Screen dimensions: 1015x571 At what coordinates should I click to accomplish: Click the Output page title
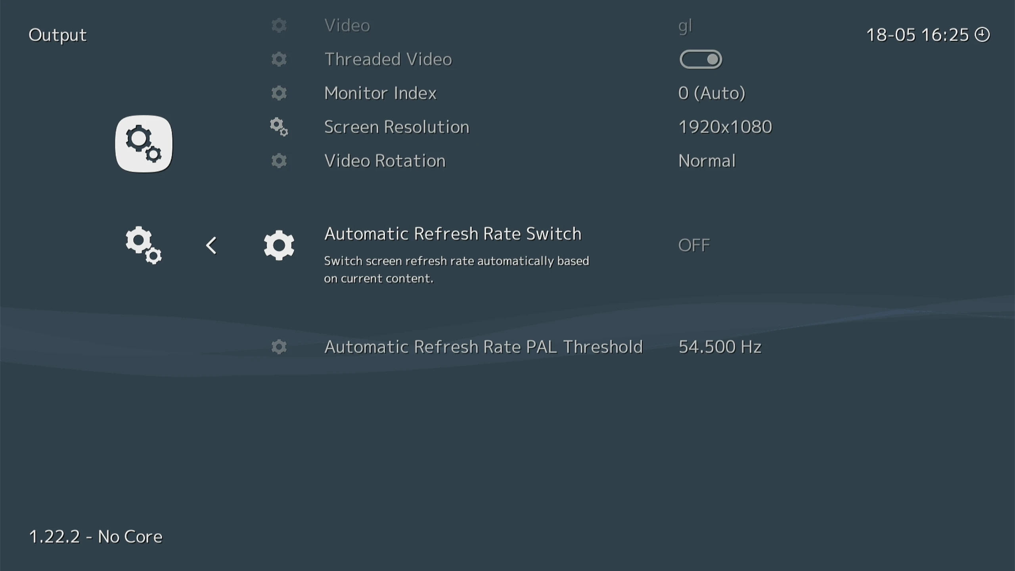57,35
